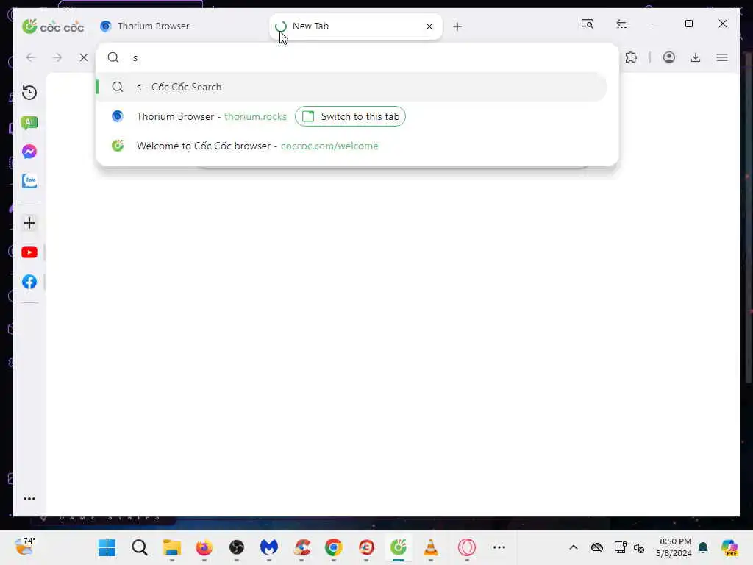Open the downloads icon

click(696, 57)
